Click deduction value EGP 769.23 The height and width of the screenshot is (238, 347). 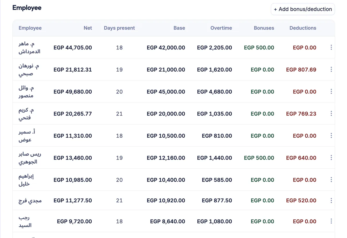(x=301, y=114)
